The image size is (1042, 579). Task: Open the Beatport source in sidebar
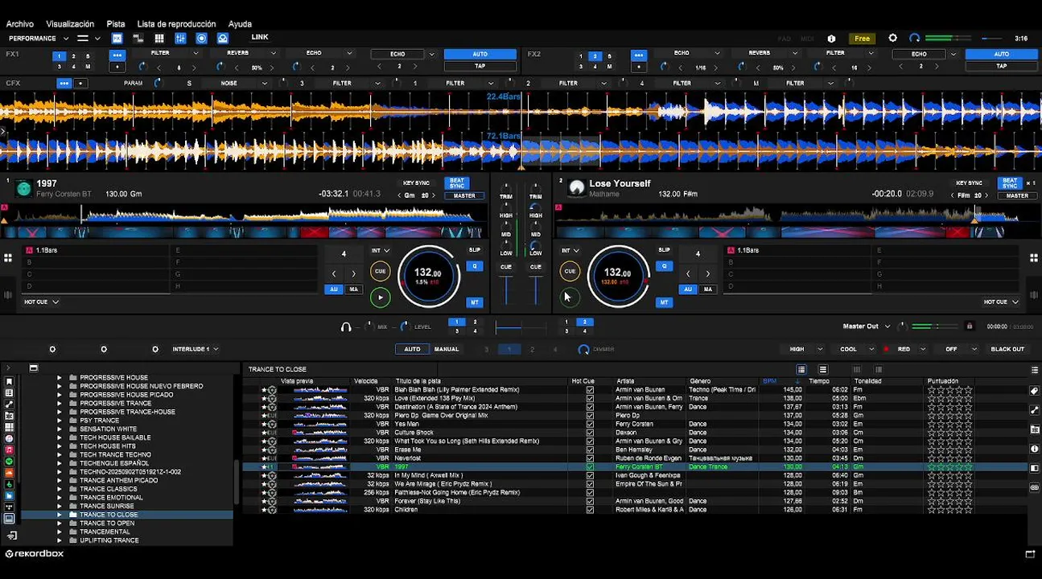pos(9,484)
